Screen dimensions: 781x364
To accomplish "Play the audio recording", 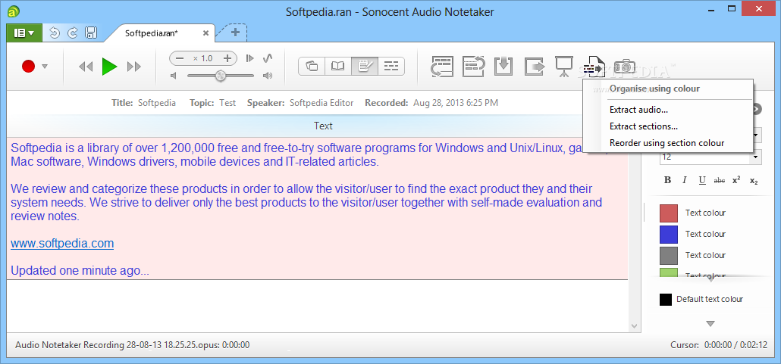I will (x=110, y=66).
